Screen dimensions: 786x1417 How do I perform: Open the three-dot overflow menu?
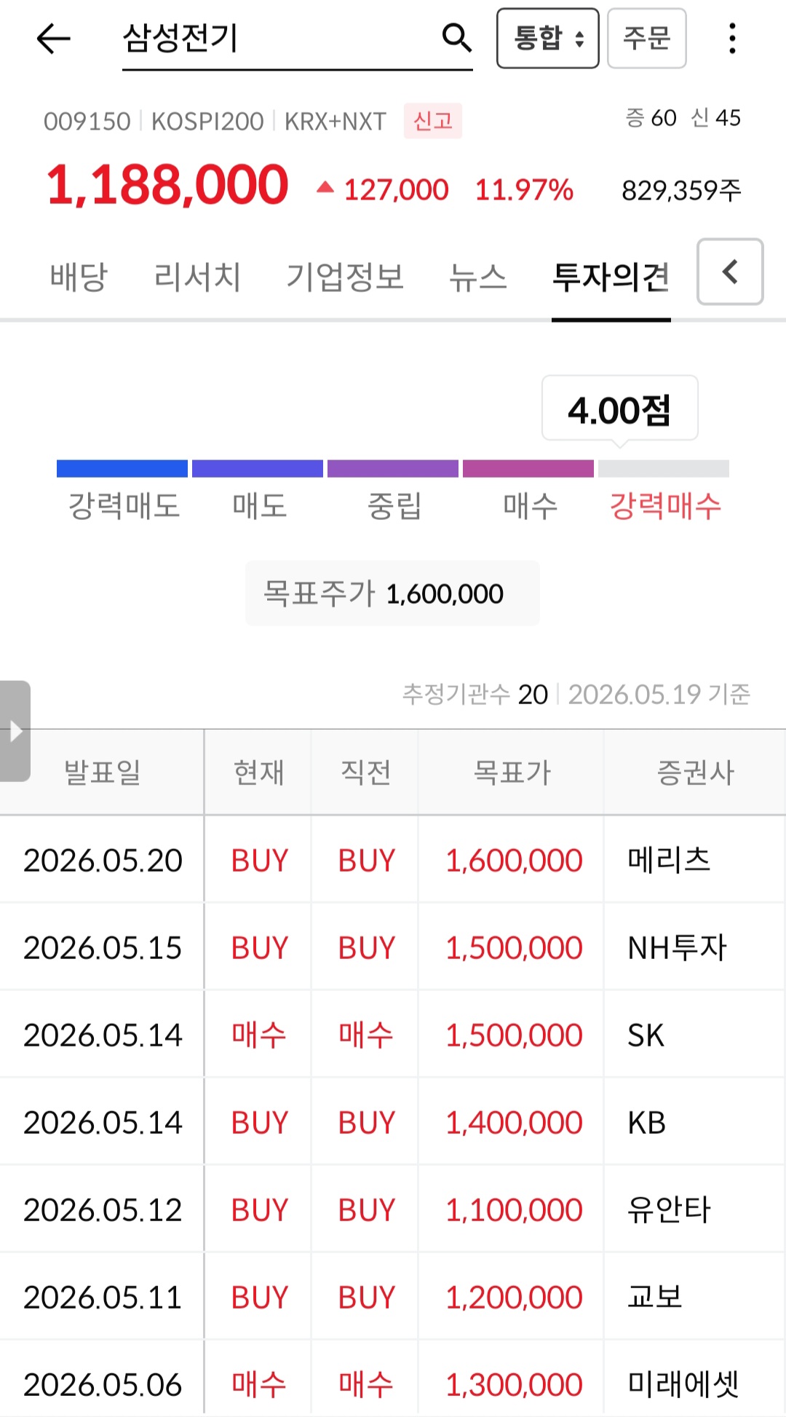click(732, 39)
